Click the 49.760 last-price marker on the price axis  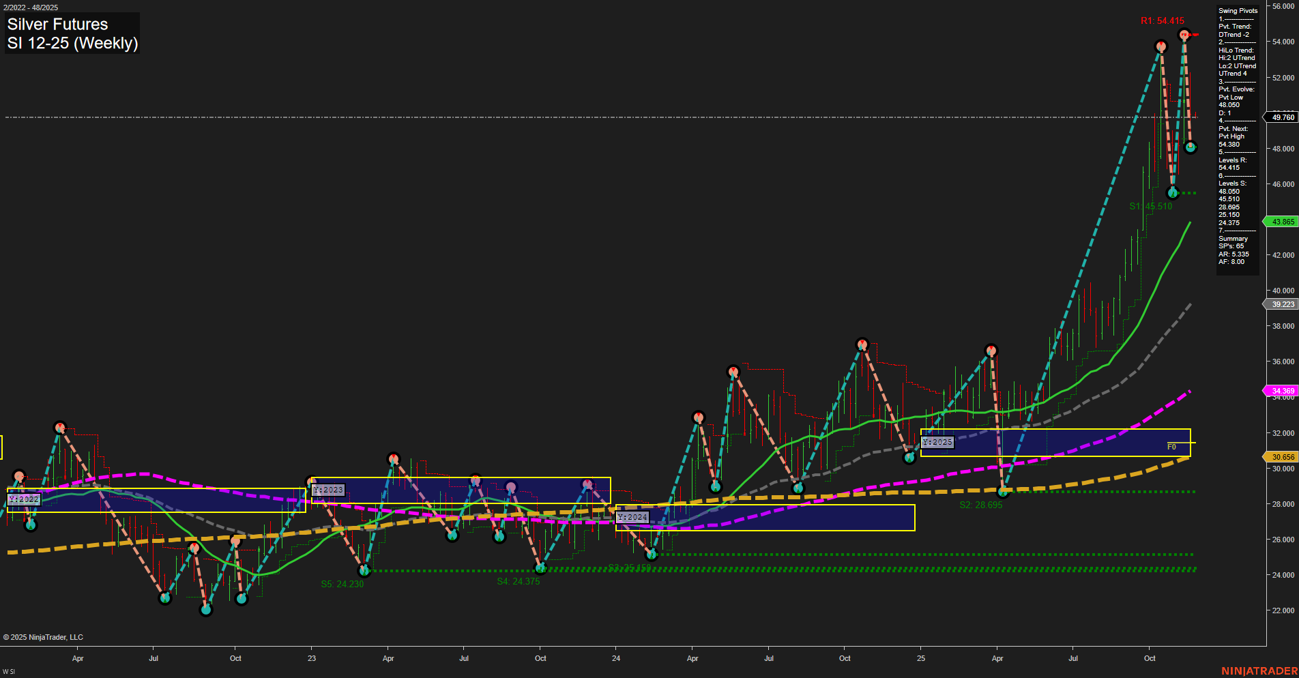click(1281, 117)
